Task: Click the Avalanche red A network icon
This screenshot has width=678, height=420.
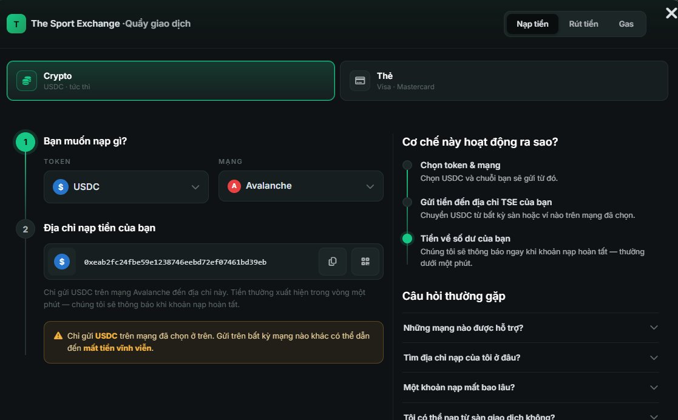Action: (x=234, y=186)
